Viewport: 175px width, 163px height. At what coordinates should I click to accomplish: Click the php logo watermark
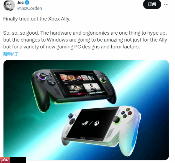click(5, 160)
